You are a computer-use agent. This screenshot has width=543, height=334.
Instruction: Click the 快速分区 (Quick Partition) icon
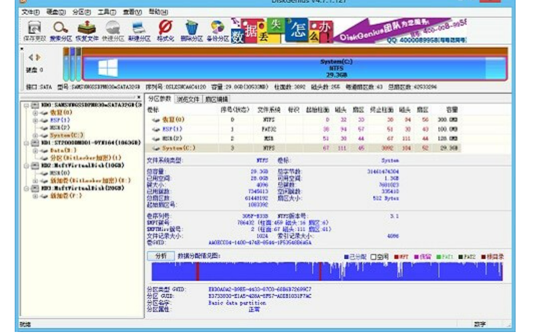point(113,30)
